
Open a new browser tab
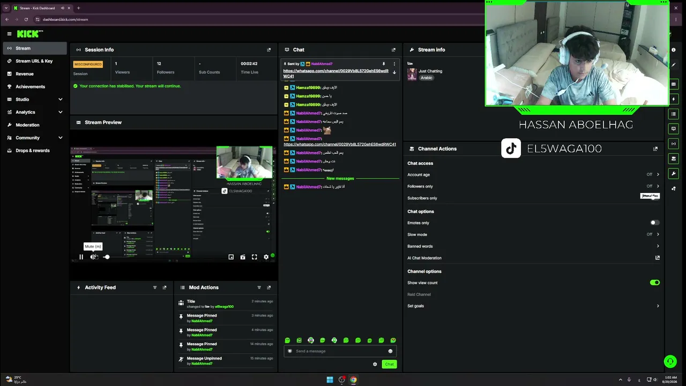click(78, 8)
